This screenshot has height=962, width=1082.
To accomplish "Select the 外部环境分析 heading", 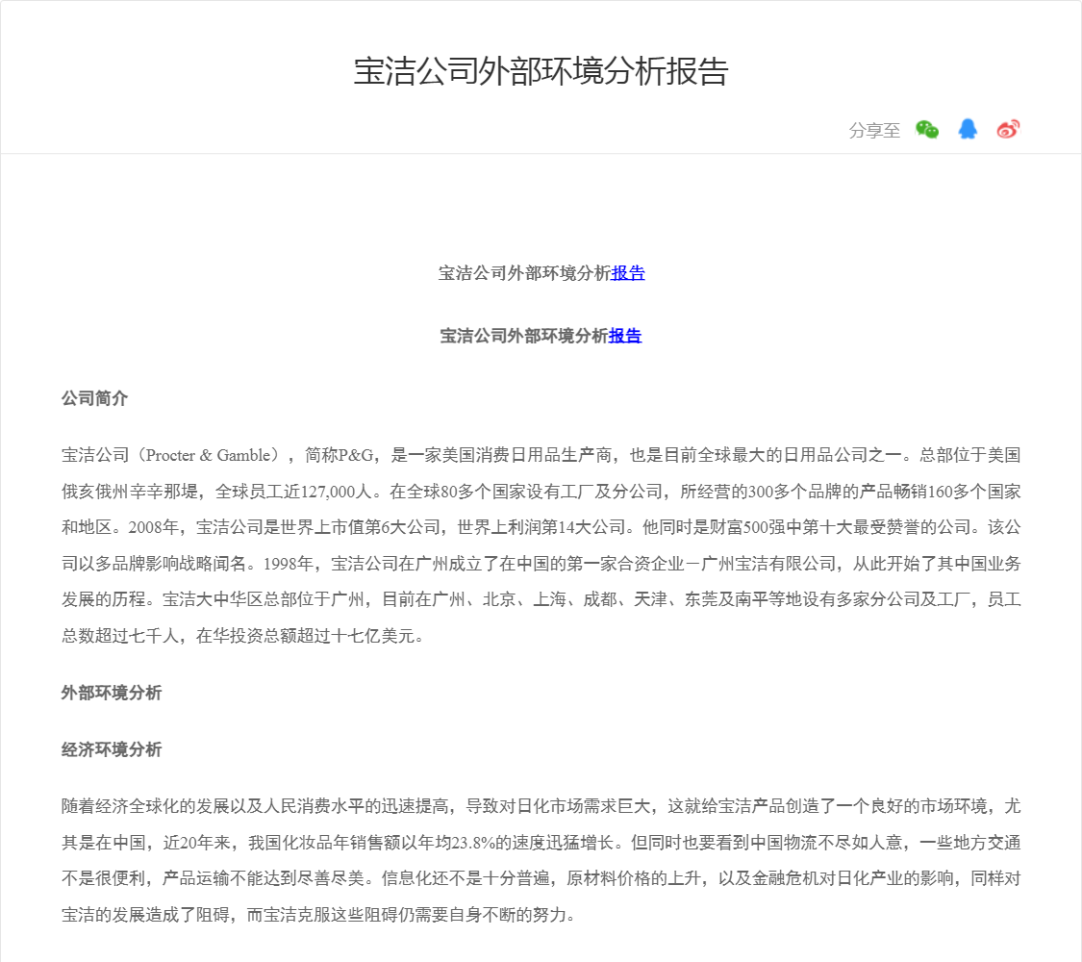I will 112,693.
